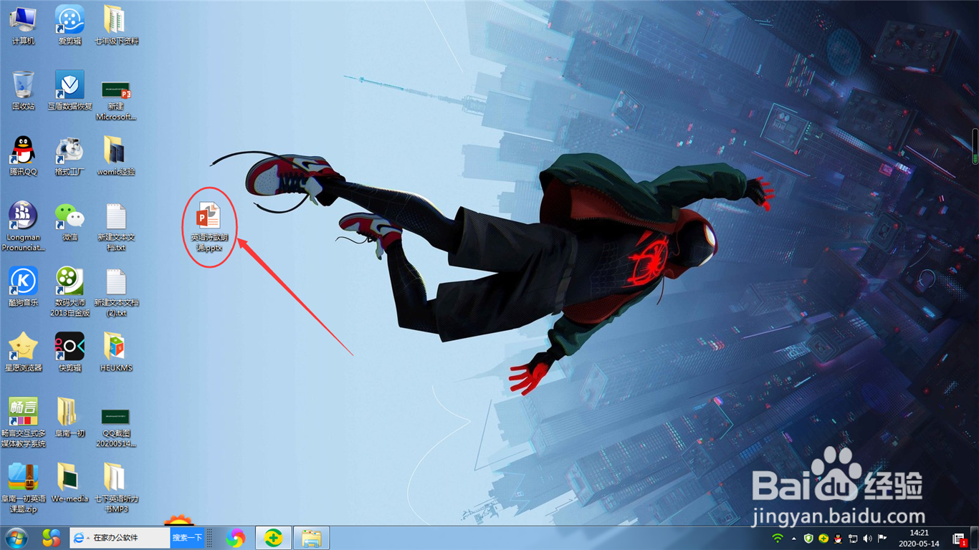Open the volume speaker tray icon
The image size is (979, 550).
coord(867,539)
